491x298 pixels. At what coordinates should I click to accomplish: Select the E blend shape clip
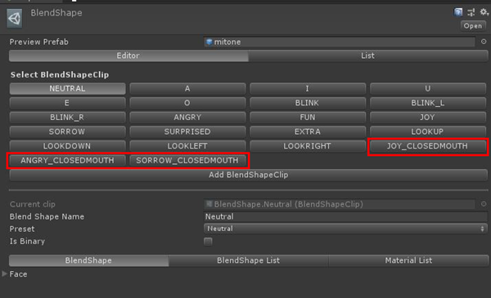click(x=67, y=103)
